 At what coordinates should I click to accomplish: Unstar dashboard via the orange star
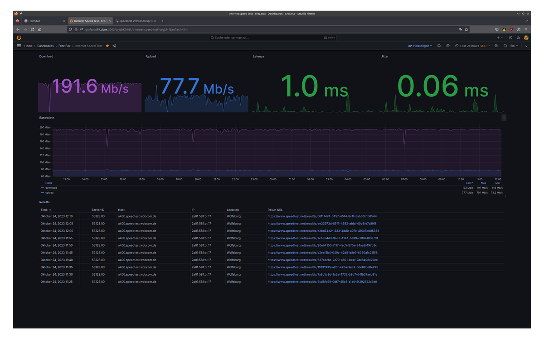107,46
